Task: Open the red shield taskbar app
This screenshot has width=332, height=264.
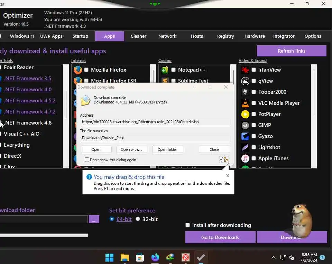Action: click(185, 257)
